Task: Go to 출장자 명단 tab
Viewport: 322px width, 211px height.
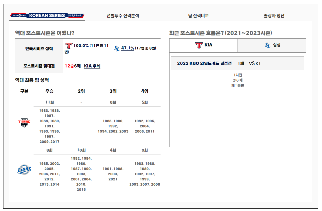Action: pos(274,16)
